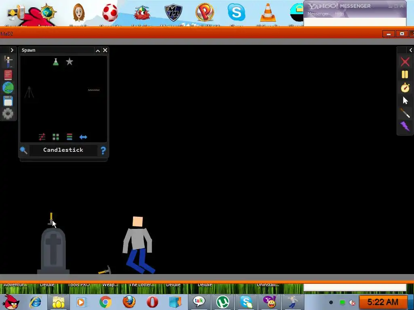Collapse the right toolbar with the arrow

coord(411,50)
